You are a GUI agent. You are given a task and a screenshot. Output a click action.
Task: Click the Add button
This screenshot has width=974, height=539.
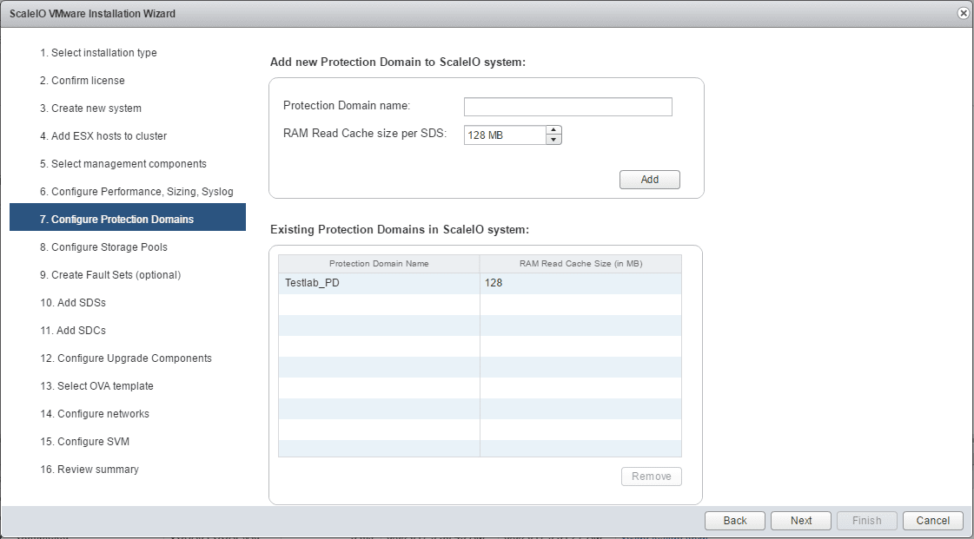(x=650, y=180)
